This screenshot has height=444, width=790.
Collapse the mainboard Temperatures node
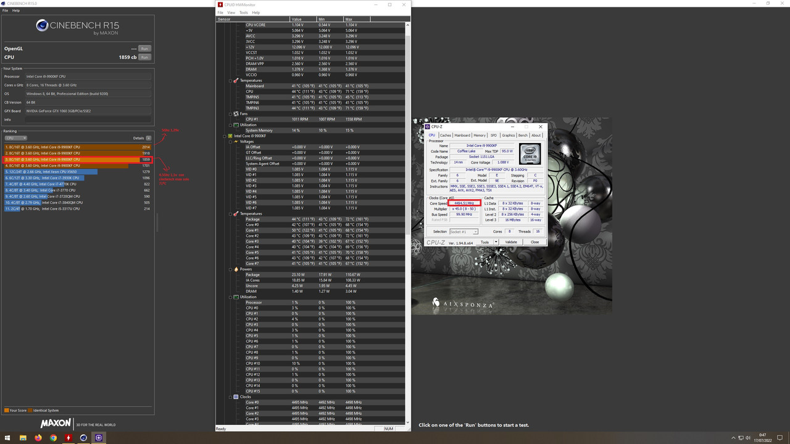(230, 81)
